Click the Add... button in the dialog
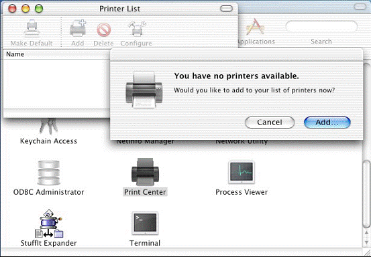 [x=327, y=122]
